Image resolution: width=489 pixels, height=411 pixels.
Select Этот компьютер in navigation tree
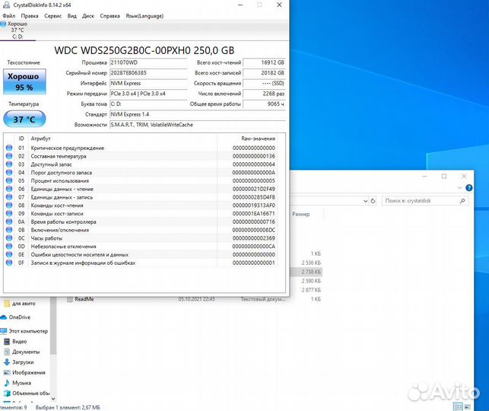click(x=28, y=331)
